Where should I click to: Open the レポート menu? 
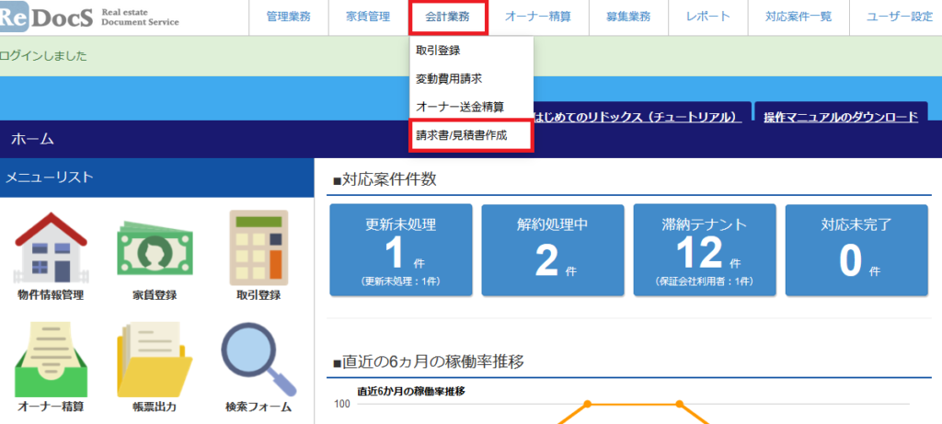(x=708, y=17)
